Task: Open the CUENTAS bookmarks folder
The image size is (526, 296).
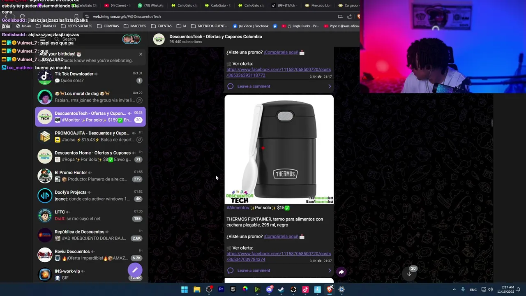Action: tap(161, 26)
